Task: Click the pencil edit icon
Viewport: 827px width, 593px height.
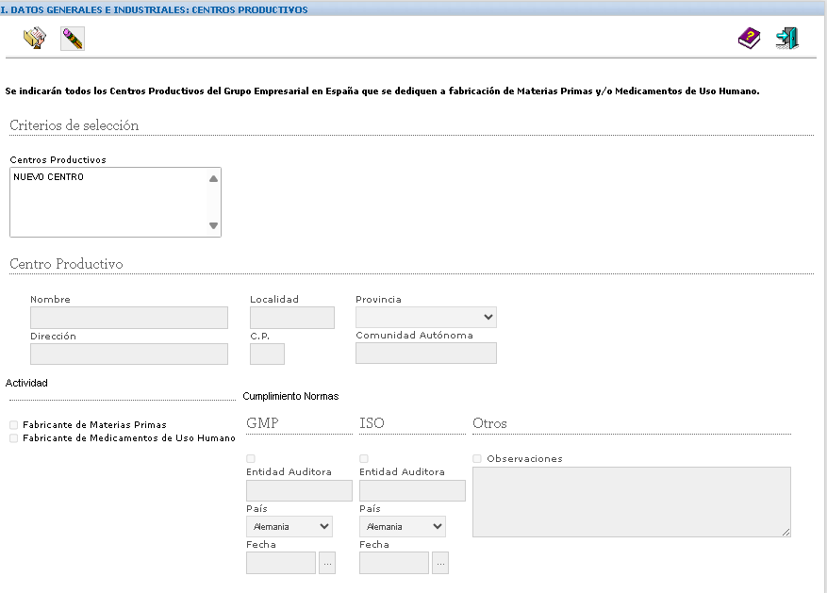Action: pyautogui.click(x=72, y=39)
